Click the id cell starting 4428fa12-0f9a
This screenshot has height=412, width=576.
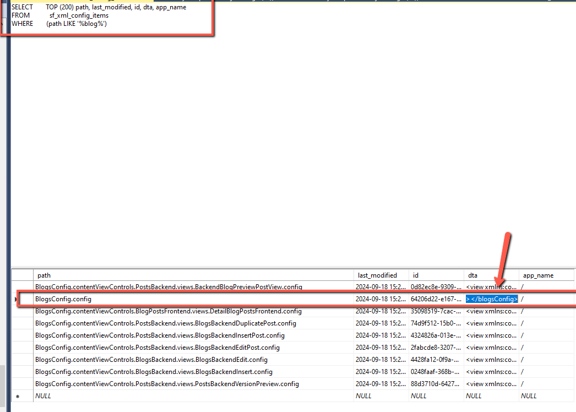[436, 360]
